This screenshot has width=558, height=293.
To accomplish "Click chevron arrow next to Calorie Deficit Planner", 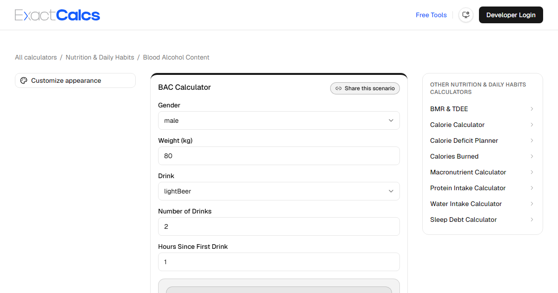I will click(x=532, y=140).
